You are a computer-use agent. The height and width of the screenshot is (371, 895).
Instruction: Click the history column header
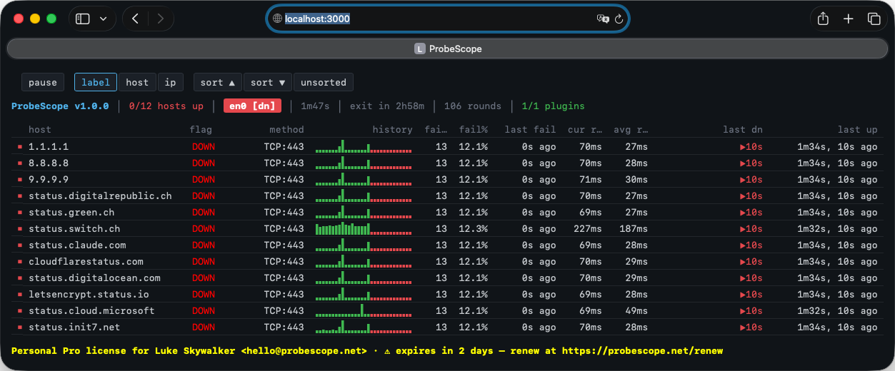pyautogui.click(x=392, y=129)
